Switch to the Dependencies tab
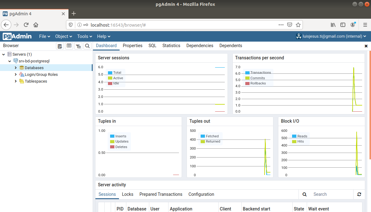The height and width of the screenshot is (212, 371). [200, 46]
